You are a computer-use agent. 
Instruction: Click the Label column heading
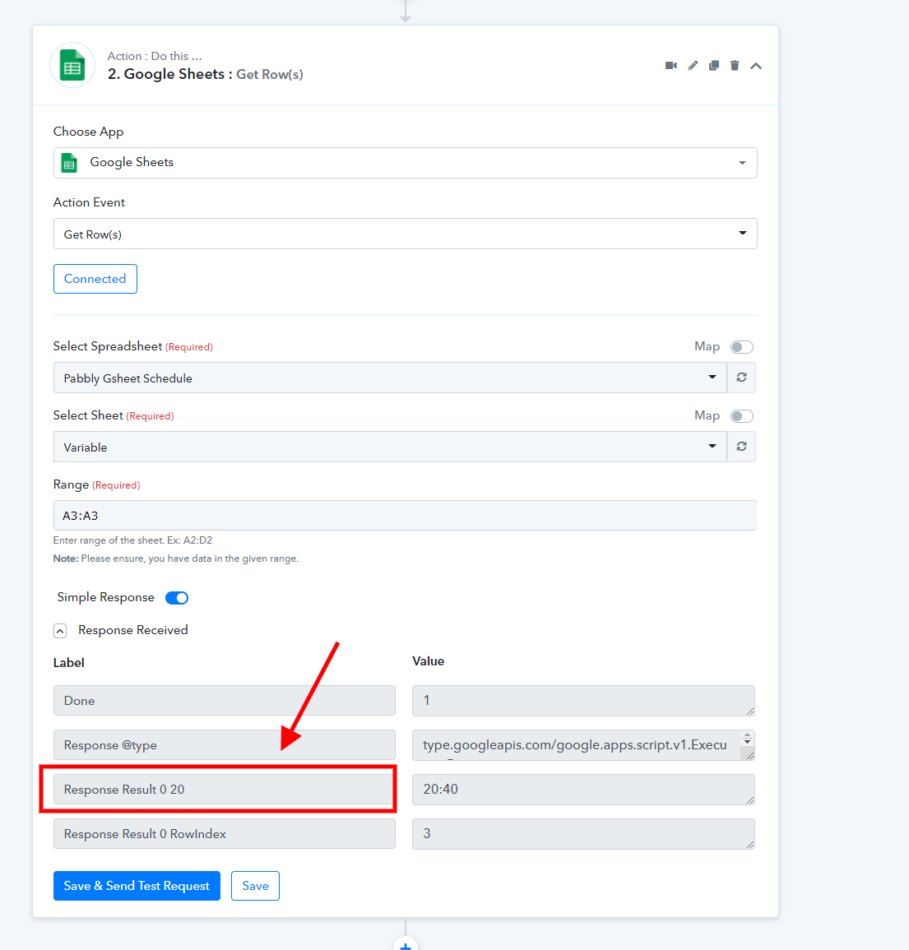pyautogui.click(x=68, y=663)
